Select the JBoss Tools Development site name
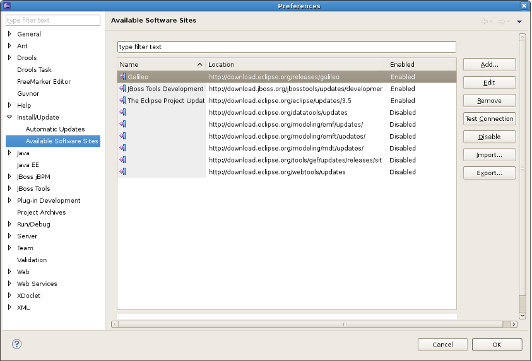532x361 pixels. (165, 88)
